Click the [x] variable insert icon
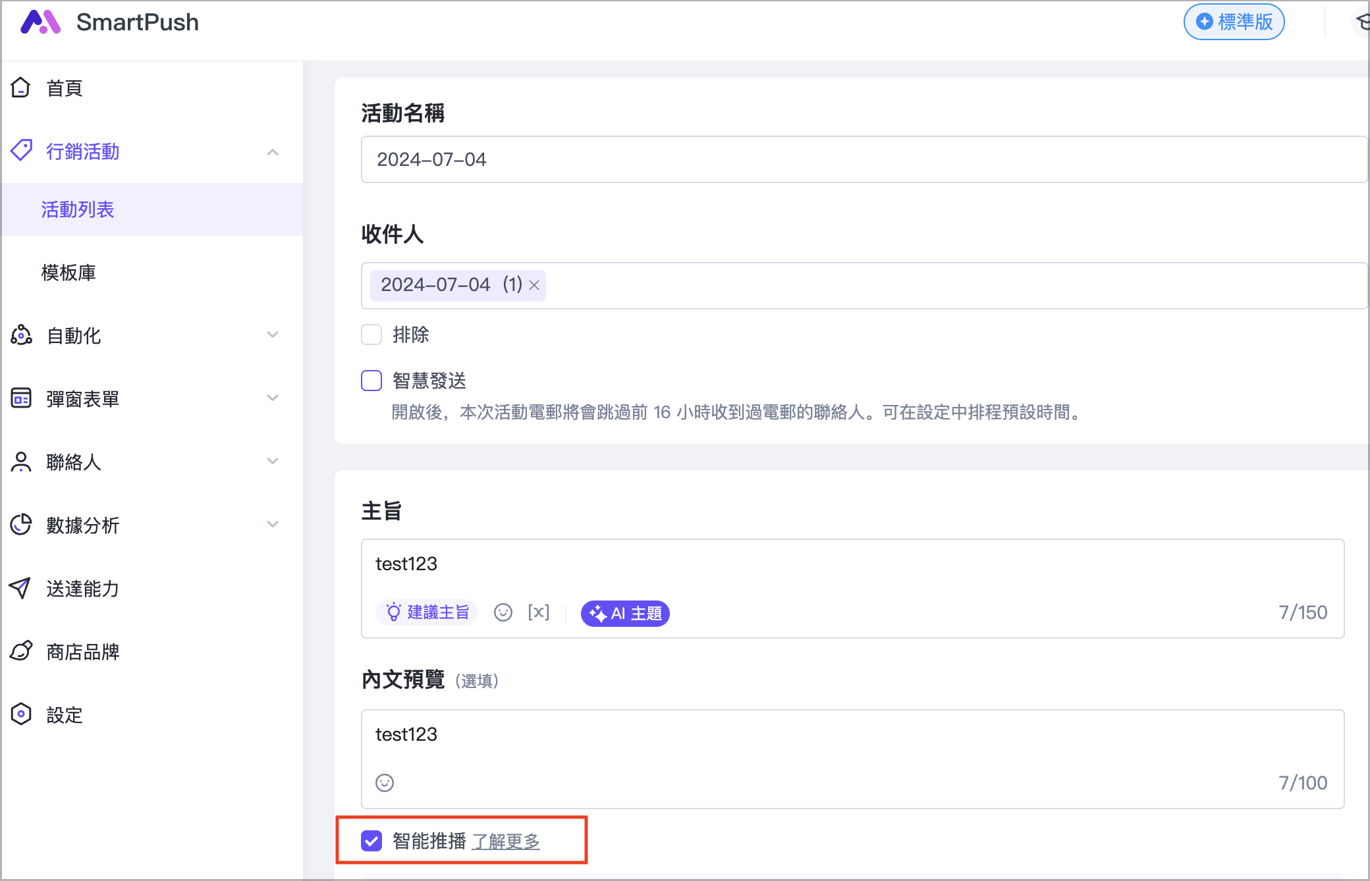Image resolution: width=1370 pixels, height=881 pixels. click(538, 612)
